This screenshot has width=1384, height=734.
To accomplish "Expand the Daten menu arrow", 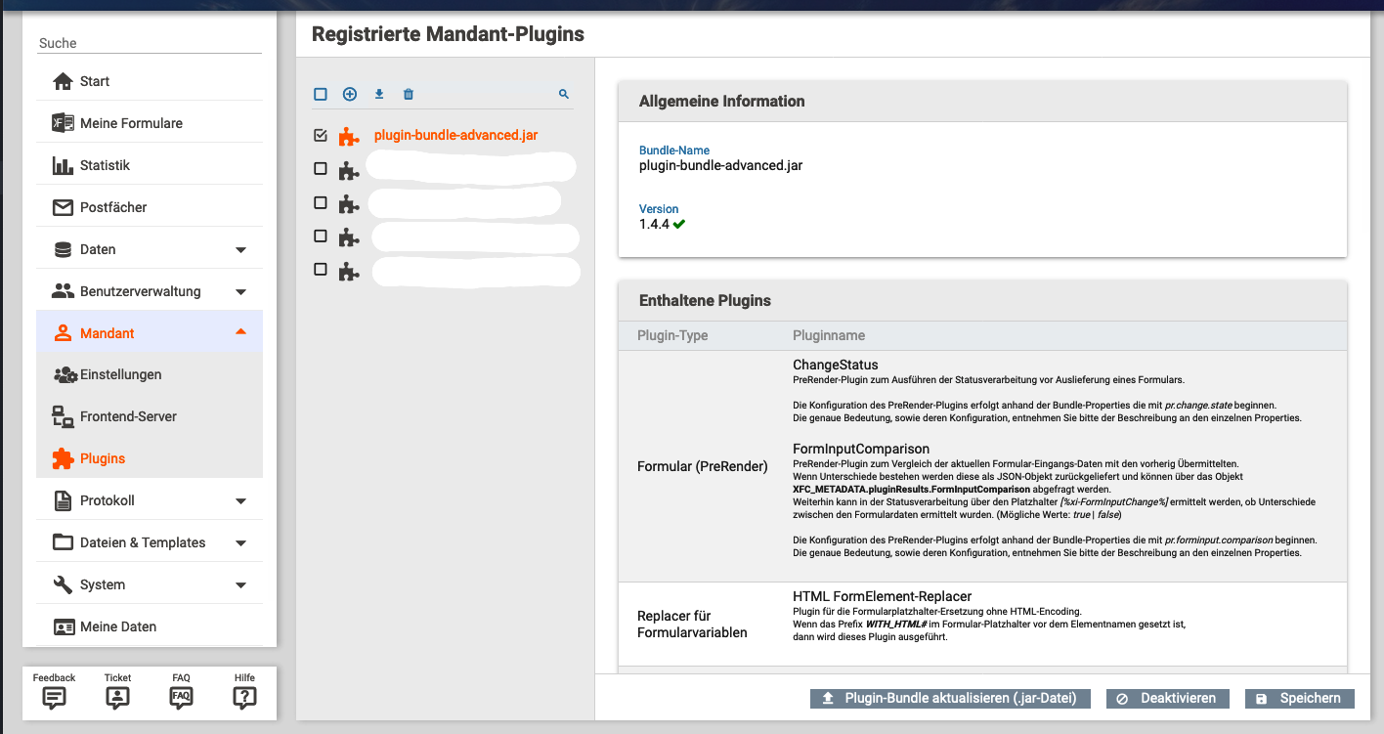I will 241,250.
